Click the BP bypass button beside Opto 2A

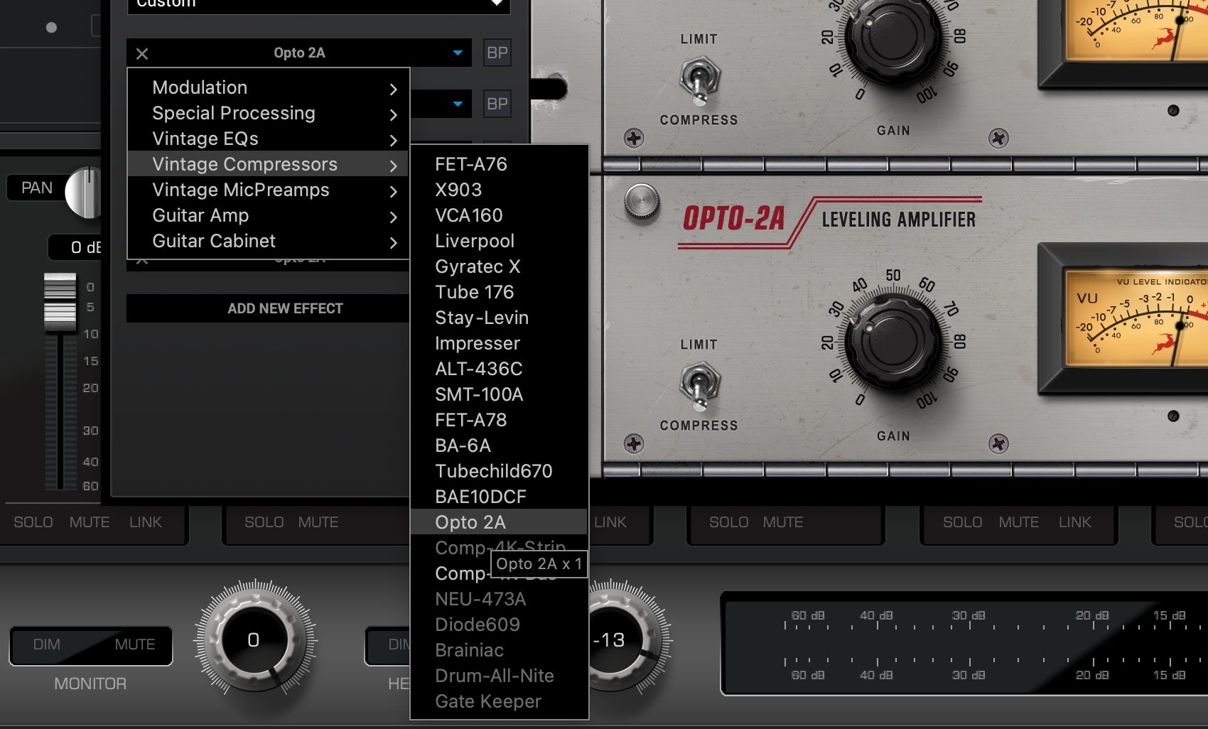tap(497, 53)
